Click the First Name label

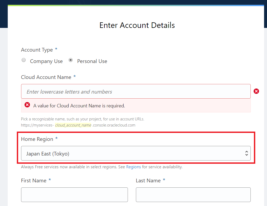click(34, 181)
